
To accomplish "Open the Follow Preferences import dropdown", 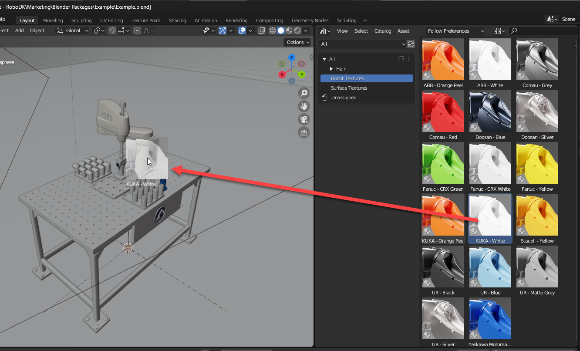I will (455, 31).
